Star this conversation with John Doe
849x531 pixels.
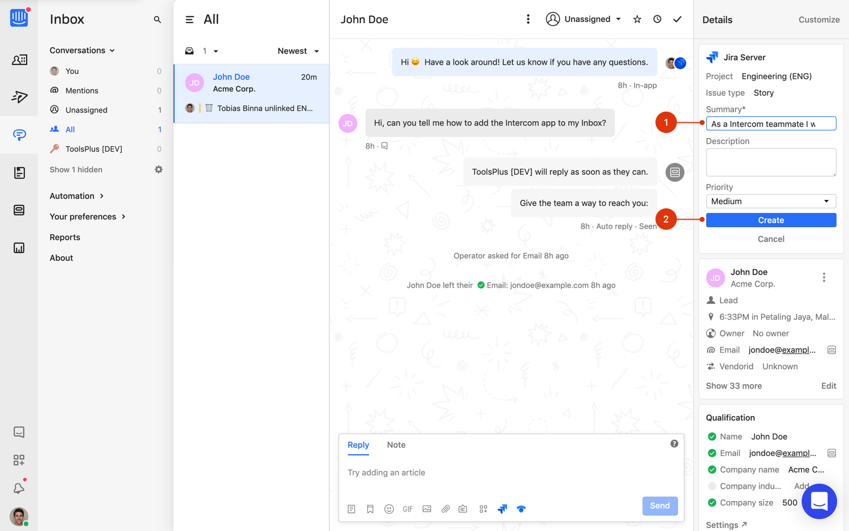point(637,19)
